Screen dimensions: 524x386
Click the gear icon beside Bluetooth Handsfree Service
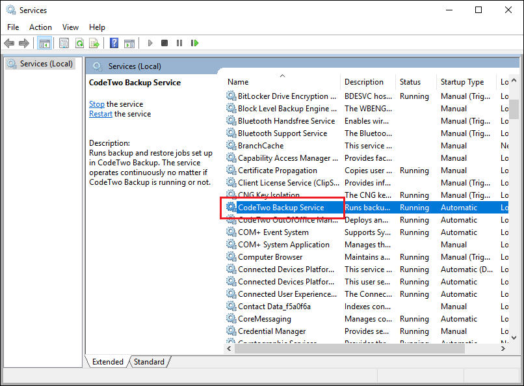tap(231, 121)
